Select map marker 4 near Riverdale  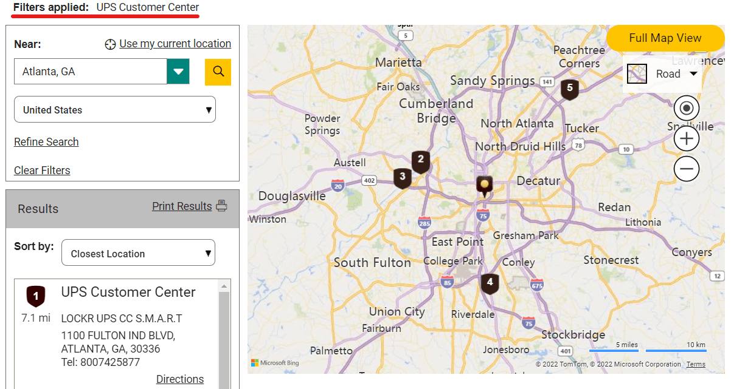point(490,283)
